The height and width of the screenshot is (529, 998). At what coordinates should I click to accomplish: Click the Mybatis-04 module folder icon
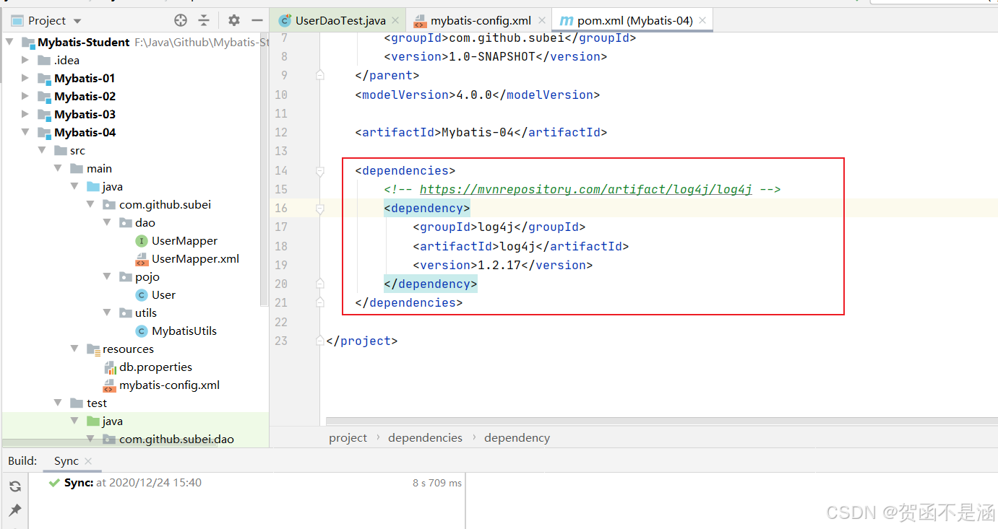point(45,132)
